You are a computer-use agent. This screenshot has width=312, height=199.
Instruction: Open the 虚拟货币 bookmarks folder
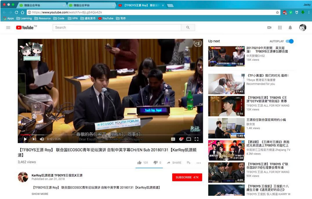(88, 18)
